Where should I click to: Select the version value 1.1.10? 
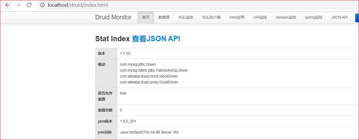point(125,53)
